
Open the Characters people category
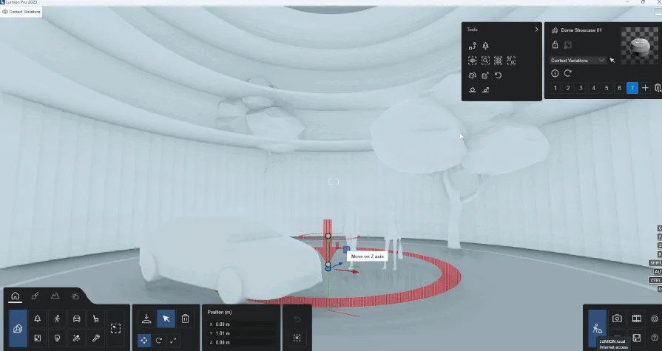(57, 318)
